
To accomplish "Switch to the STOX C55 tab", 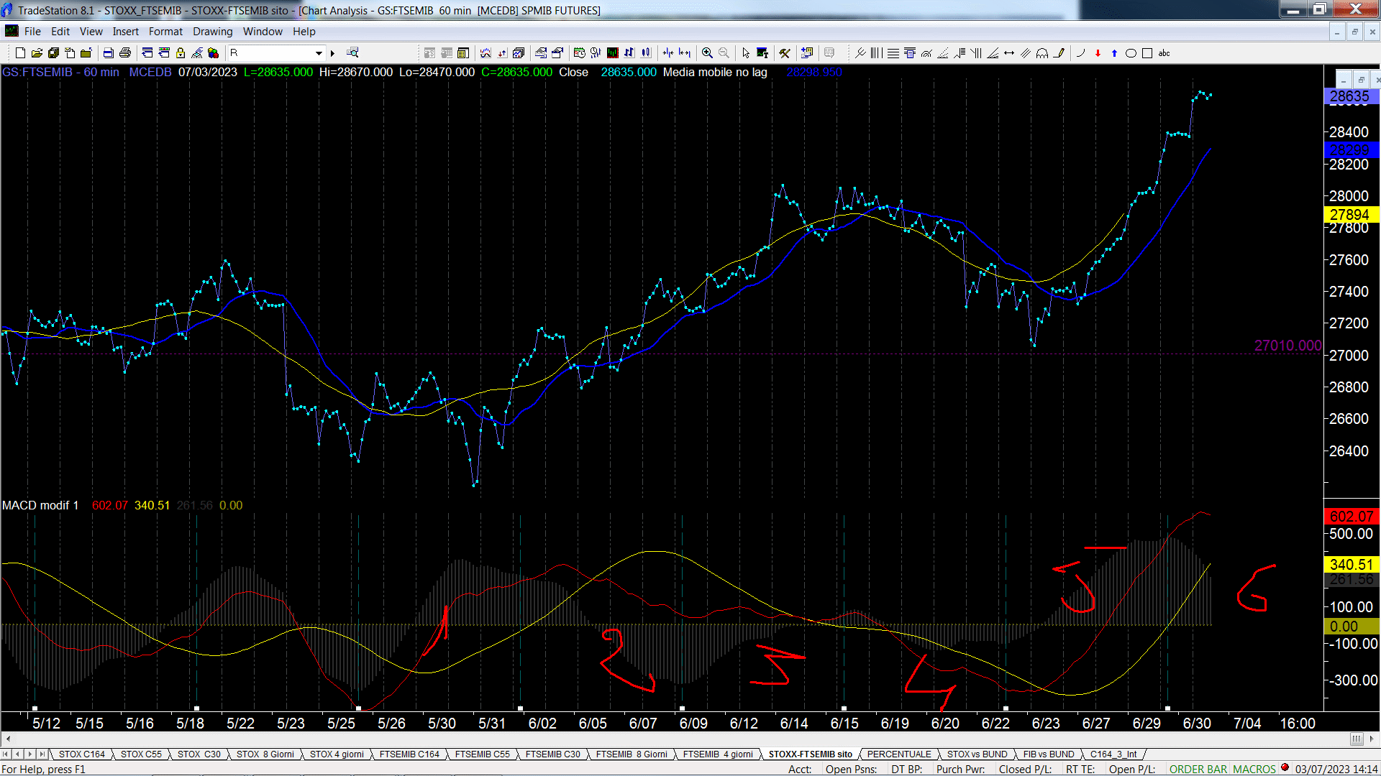I will coord(141,754).
